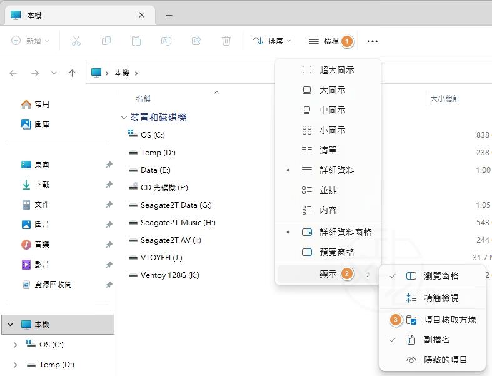Open the 排序 sort dropdown
The height and width of the screenshot is (376, 492).
pyautogui.click(x=272, y=41)
